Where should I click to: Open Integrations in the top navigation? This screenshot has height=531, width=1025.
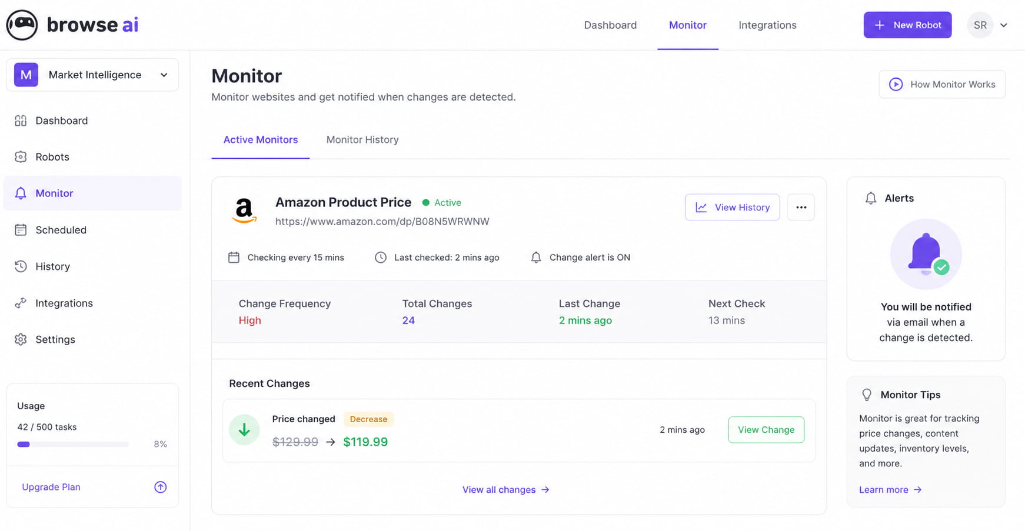[x=767, y=25]
